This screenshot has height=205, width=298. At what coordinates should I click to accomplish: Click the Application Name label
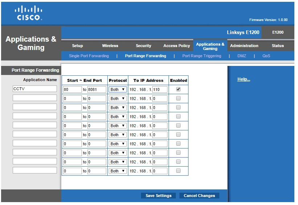[40, 80]
